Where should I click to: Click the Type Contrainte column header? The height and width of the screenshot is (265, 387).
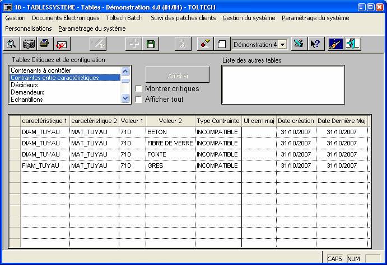click(x=218, y=121)
